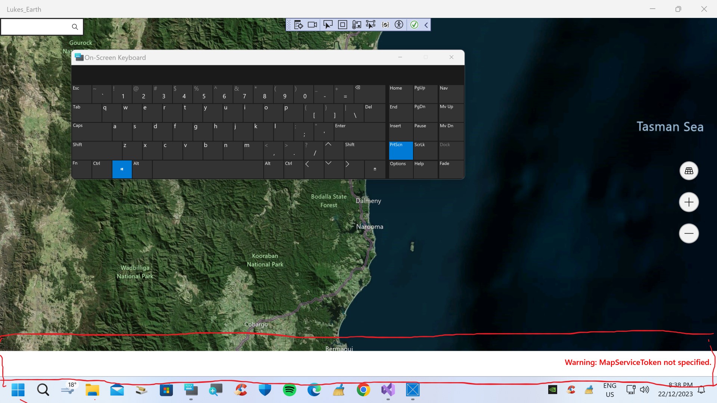Click the curly braces hot reload icon
The image size is (717, 403).
coord(385,25)
